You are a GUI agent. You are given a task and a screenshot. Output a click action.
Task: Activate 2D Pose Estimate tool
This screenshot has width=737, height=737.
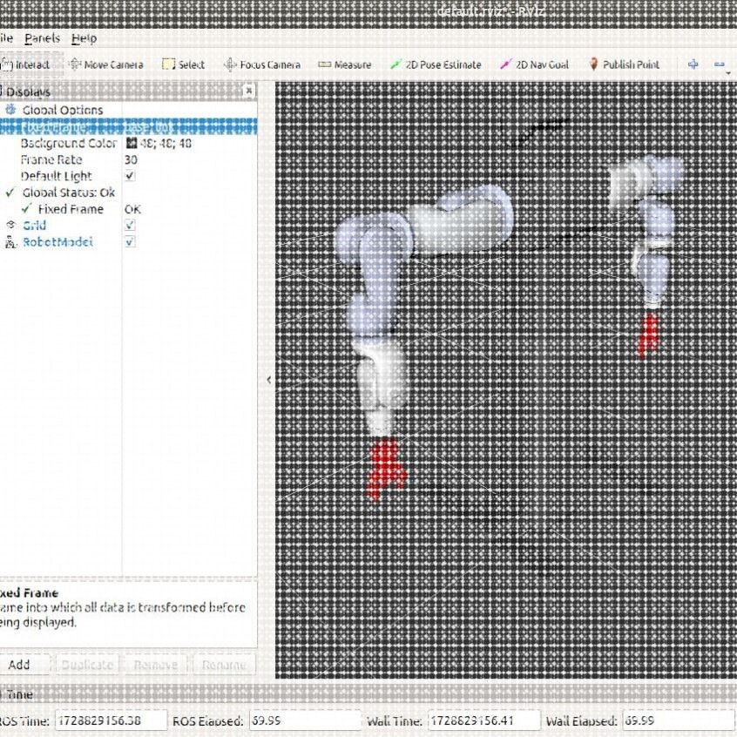436,64
